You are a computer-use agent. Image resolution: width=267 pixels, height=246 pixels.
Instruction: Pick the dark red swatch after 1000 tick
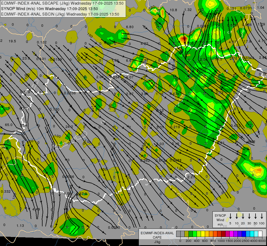[223, 234]
